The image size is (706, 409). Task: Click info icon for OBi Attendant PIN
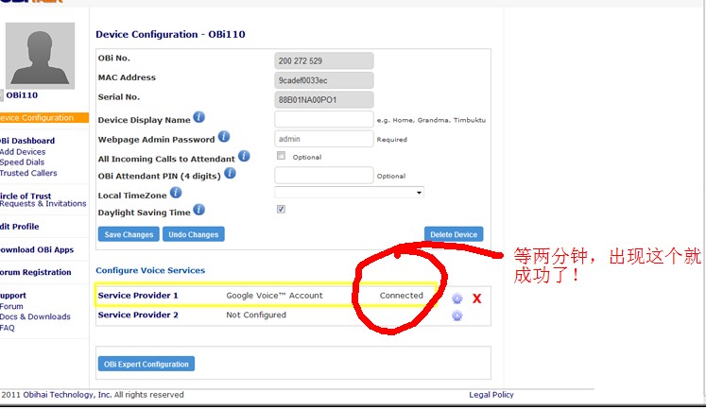click(x=230, y=173)
